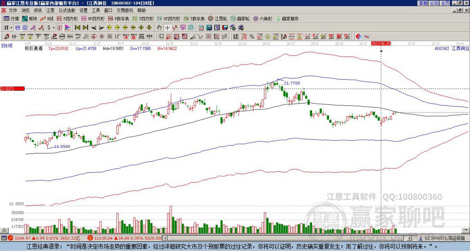Open the T四方形 tool

pos(143,18)
